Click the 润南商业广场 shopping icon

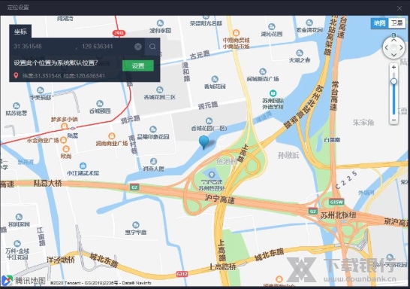click(x=112, y=136)
